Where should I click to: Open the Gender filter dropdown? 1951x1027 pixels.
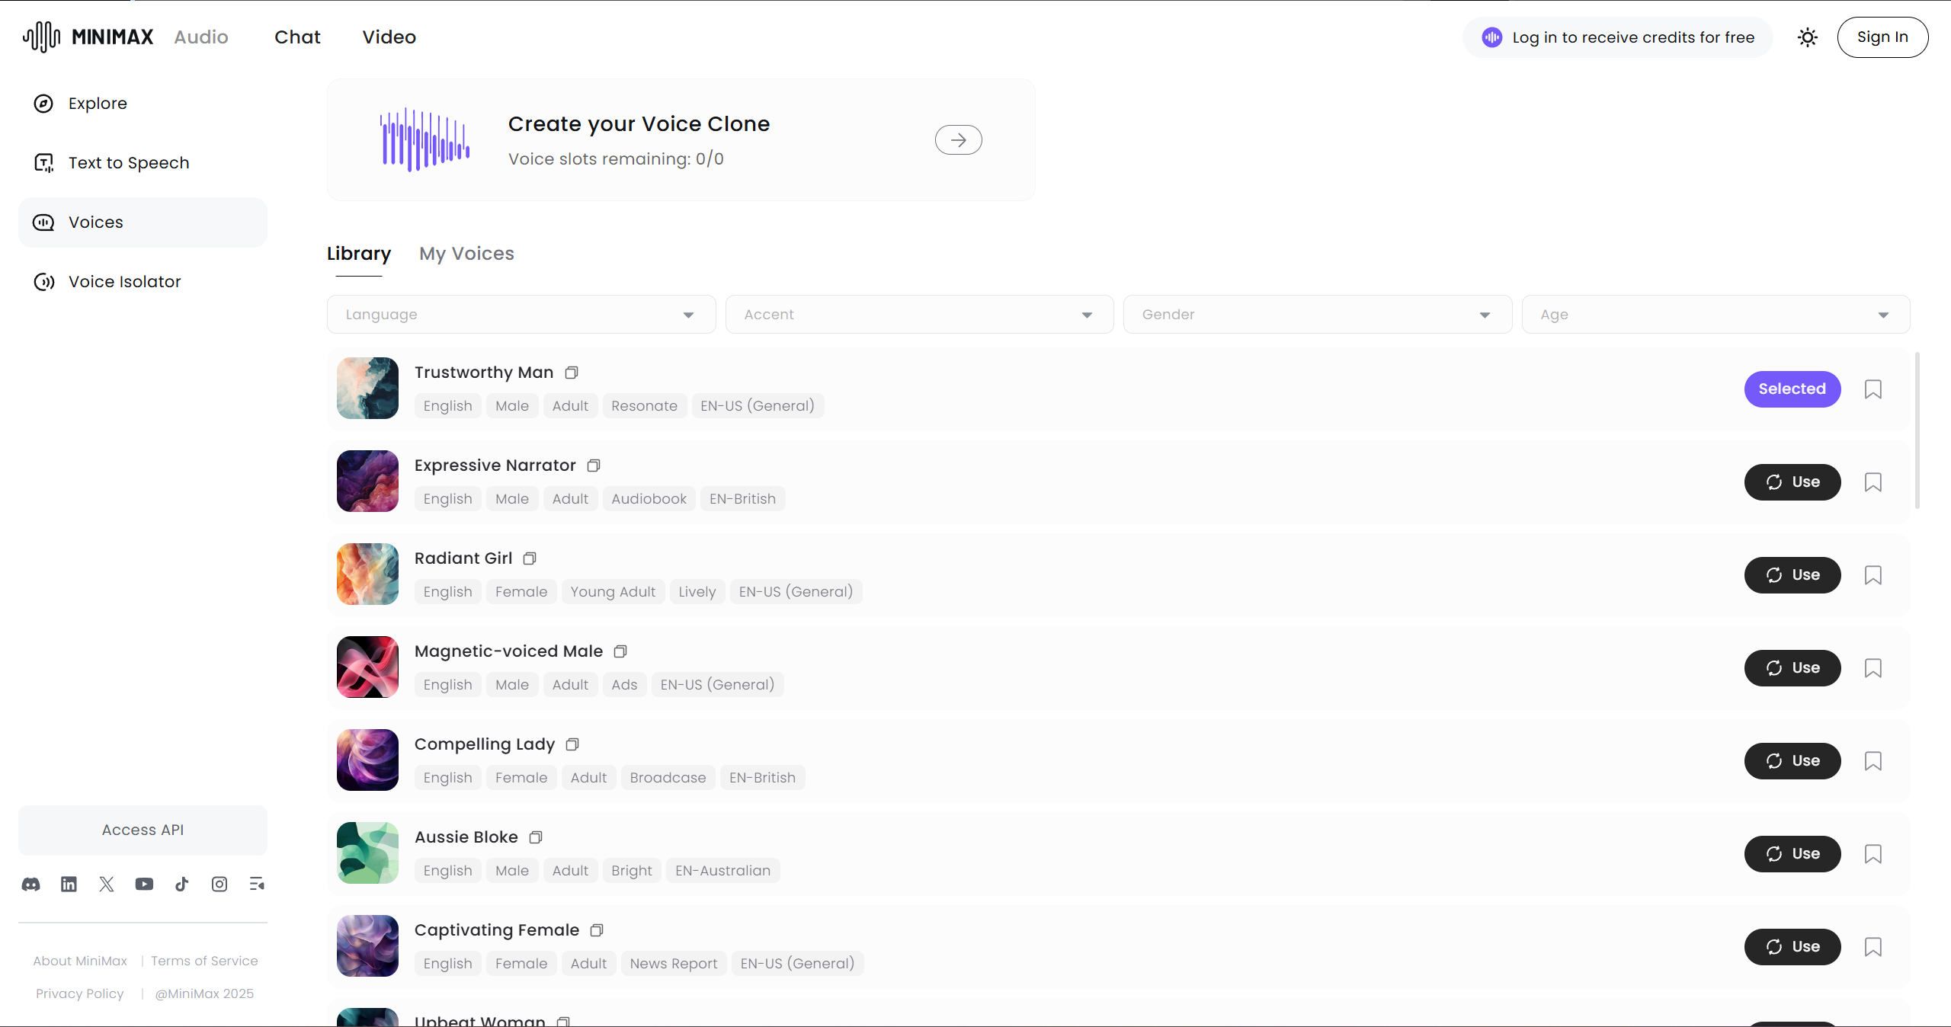click(1317, 315)
